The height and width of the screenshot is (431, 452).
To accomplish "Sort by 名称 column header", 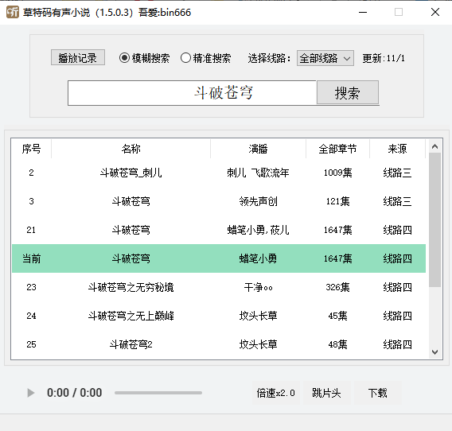I will point(131,149).
